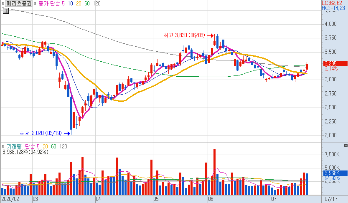Select the 10-day price moving average legend
The width and height of the screenshot is (348, 203).
pos(70,3)
